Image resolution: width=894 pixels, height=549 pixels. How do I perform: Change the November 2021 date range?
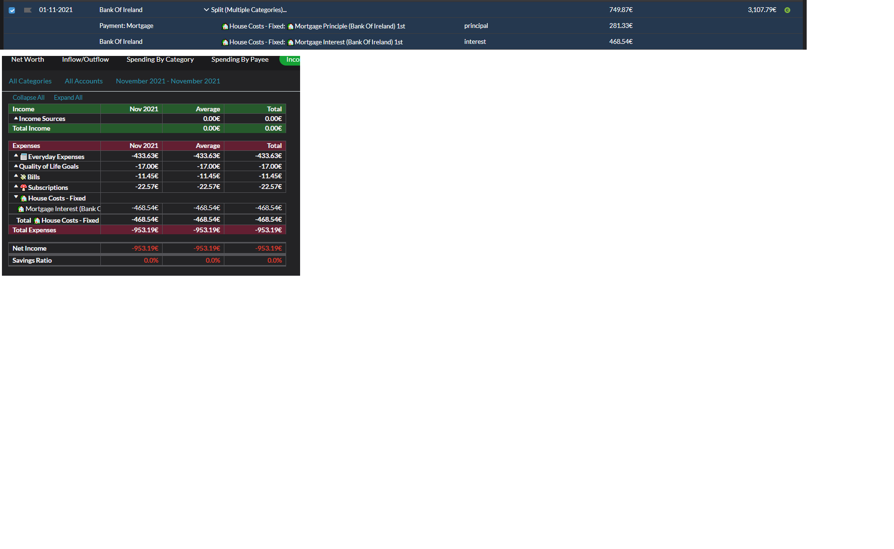coord(168,81)
